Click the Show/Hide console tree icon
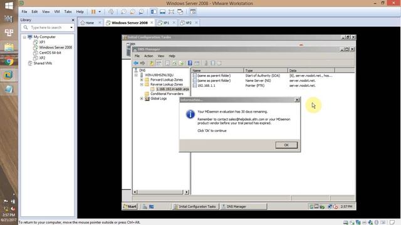Screen dimensions: 401x225 pos(159,63)
